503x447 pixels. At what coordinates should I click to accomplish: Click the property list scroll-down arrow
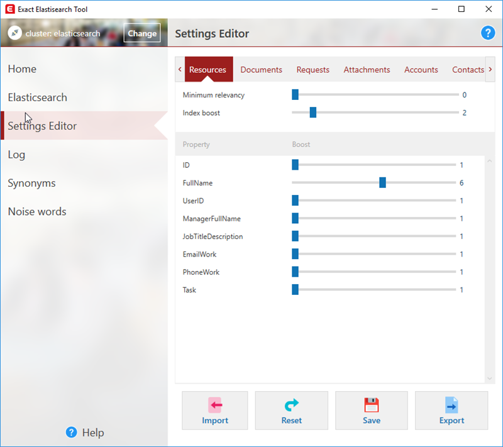coord(490,378)
